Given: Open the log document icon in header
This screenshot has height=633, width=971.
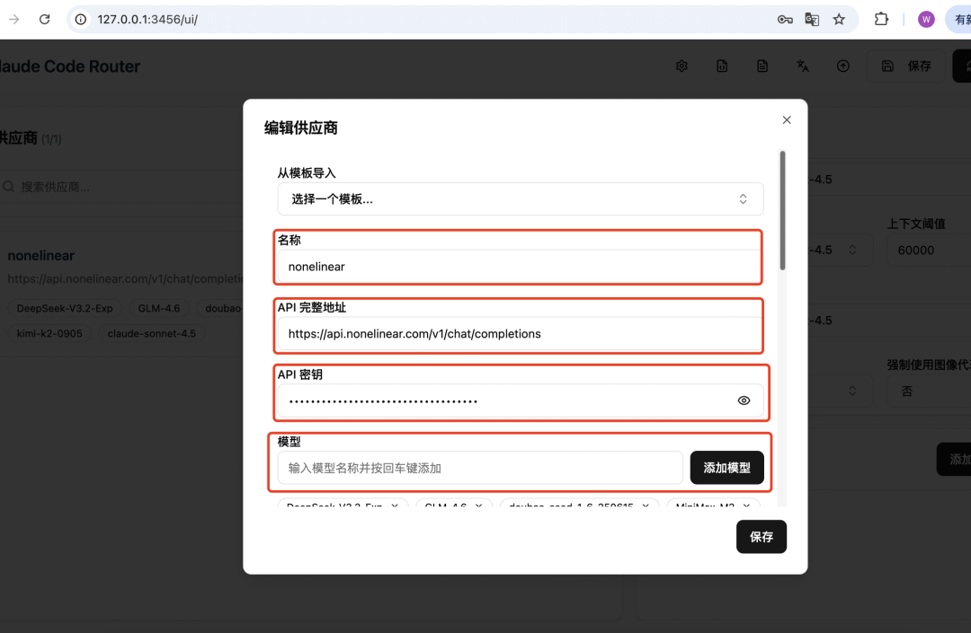Looking at the screenshot, I should 762,66.
